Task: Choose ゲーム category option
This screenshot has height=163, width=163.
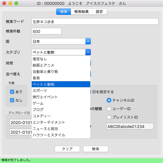Action: [61, 103]
